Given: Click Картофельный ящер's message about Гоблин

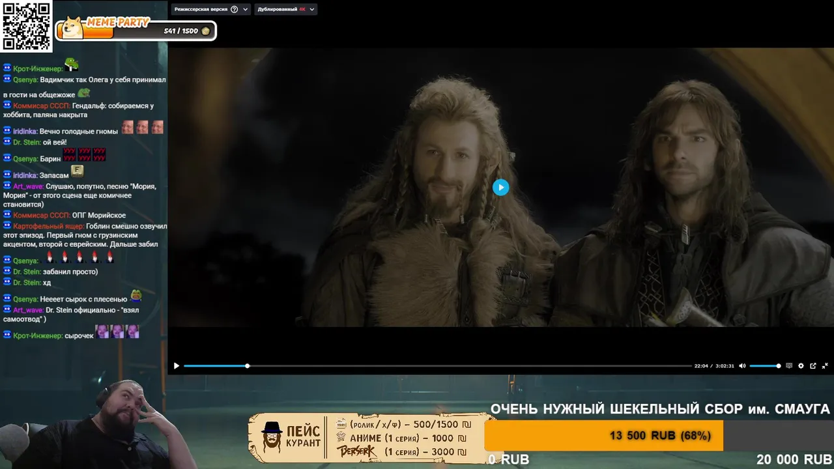Looking at the screenshot, I should coord(85,235).
